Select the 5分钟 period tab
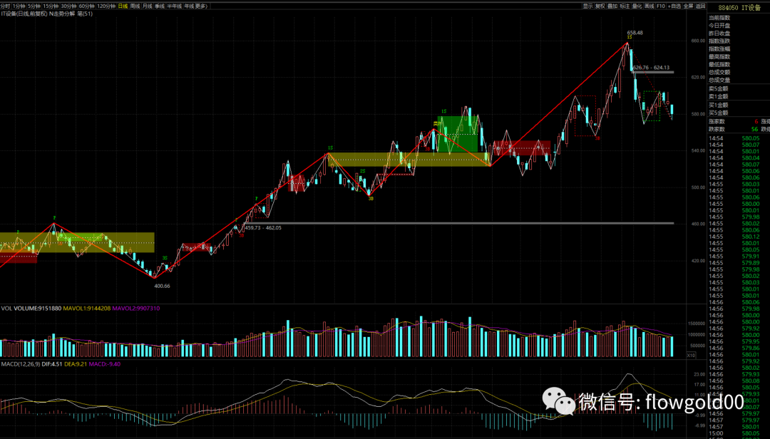This screenshot has width=770, height=439. 34,6
